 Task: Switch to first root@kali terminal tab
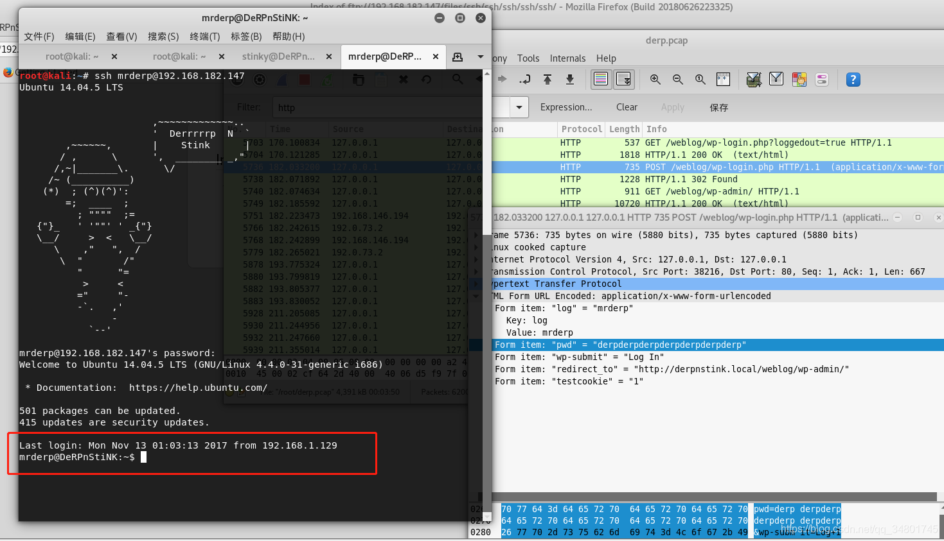72,56
